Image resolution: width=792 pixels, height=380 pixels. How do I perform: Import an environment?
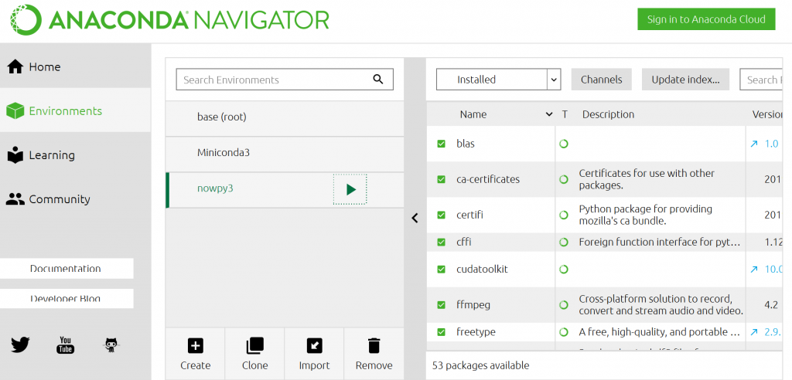coord(314,355)
